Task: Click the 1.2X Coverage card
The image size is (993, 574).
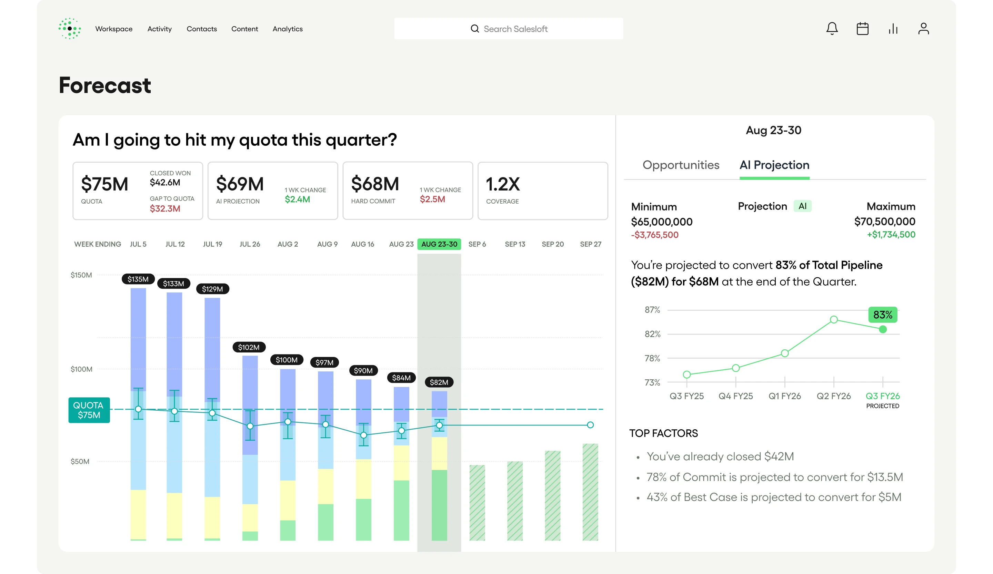Action: point(543,191)
